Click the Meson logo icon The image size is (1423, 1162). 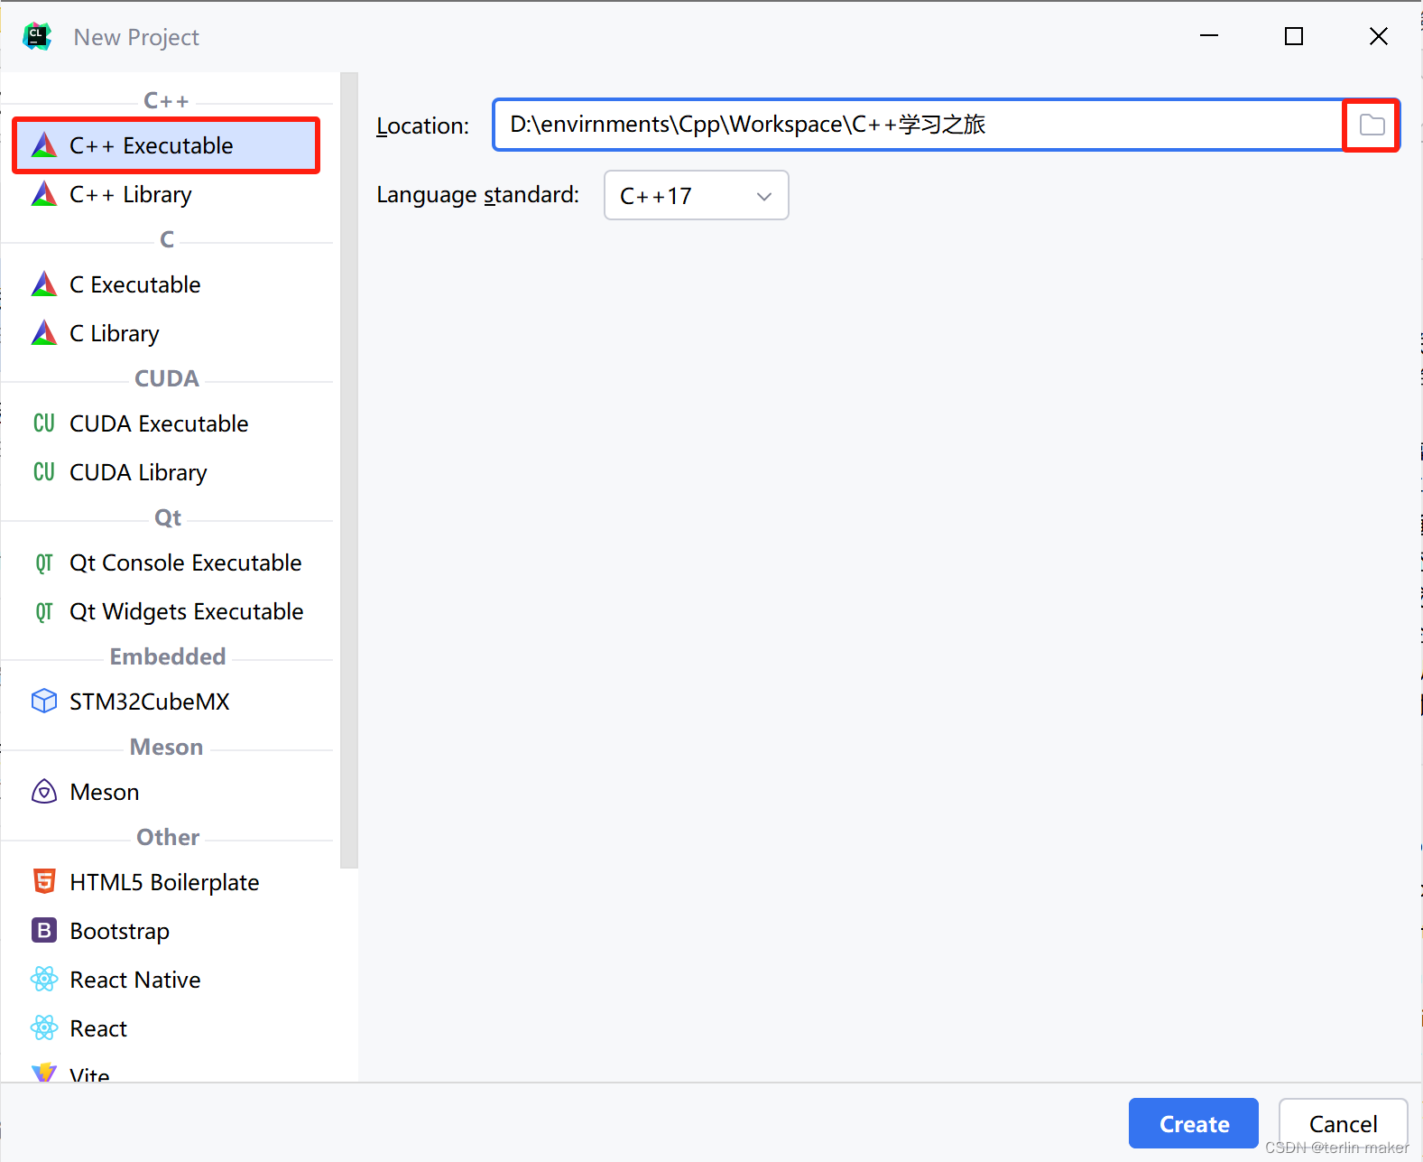(x=44, y=792)
